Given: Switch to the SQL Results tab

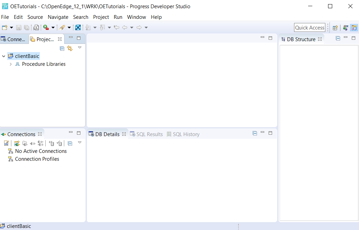Looking at the screenshot, I should pos(146,134).
